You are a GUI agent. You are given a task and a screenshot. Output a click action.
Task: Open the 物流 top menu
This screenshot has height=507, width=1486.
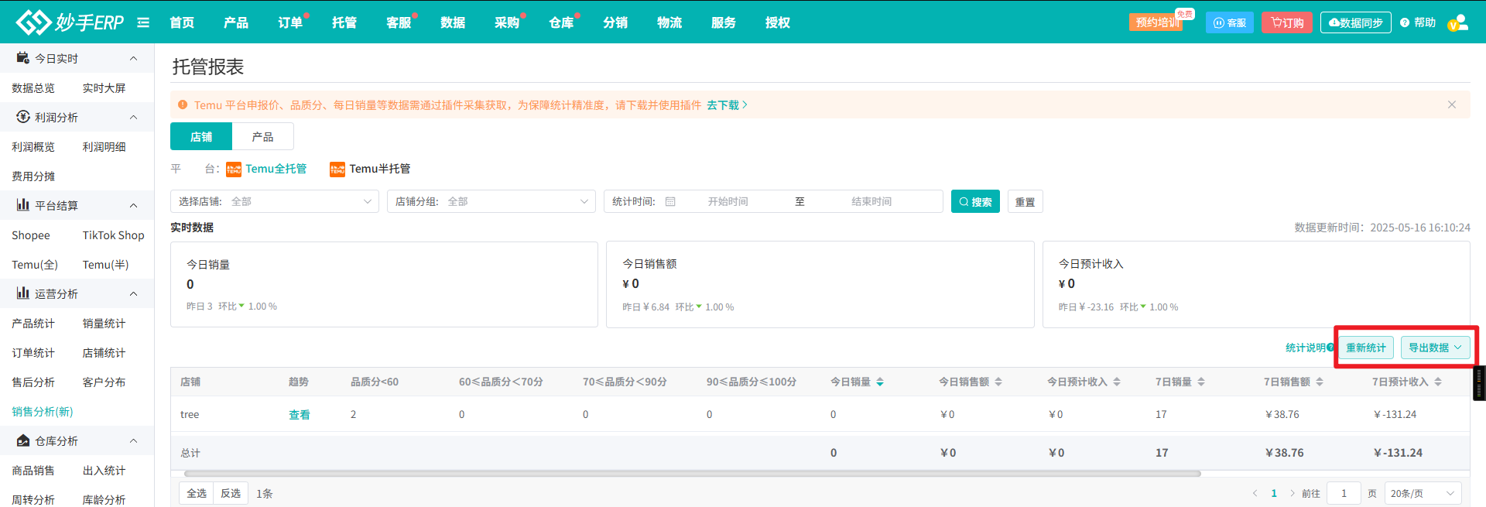(669, 22)
